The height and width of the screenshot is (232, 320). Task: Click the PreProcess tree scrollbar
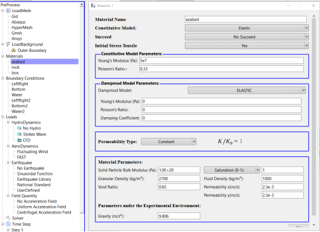[x=82, y=110]
